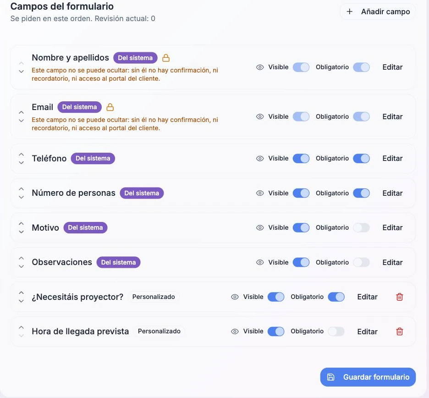The width and height of the screenshot is (429, 398).
Task: Click the lock icon next to Nombre y apellidos
Action: coord(166,58)
